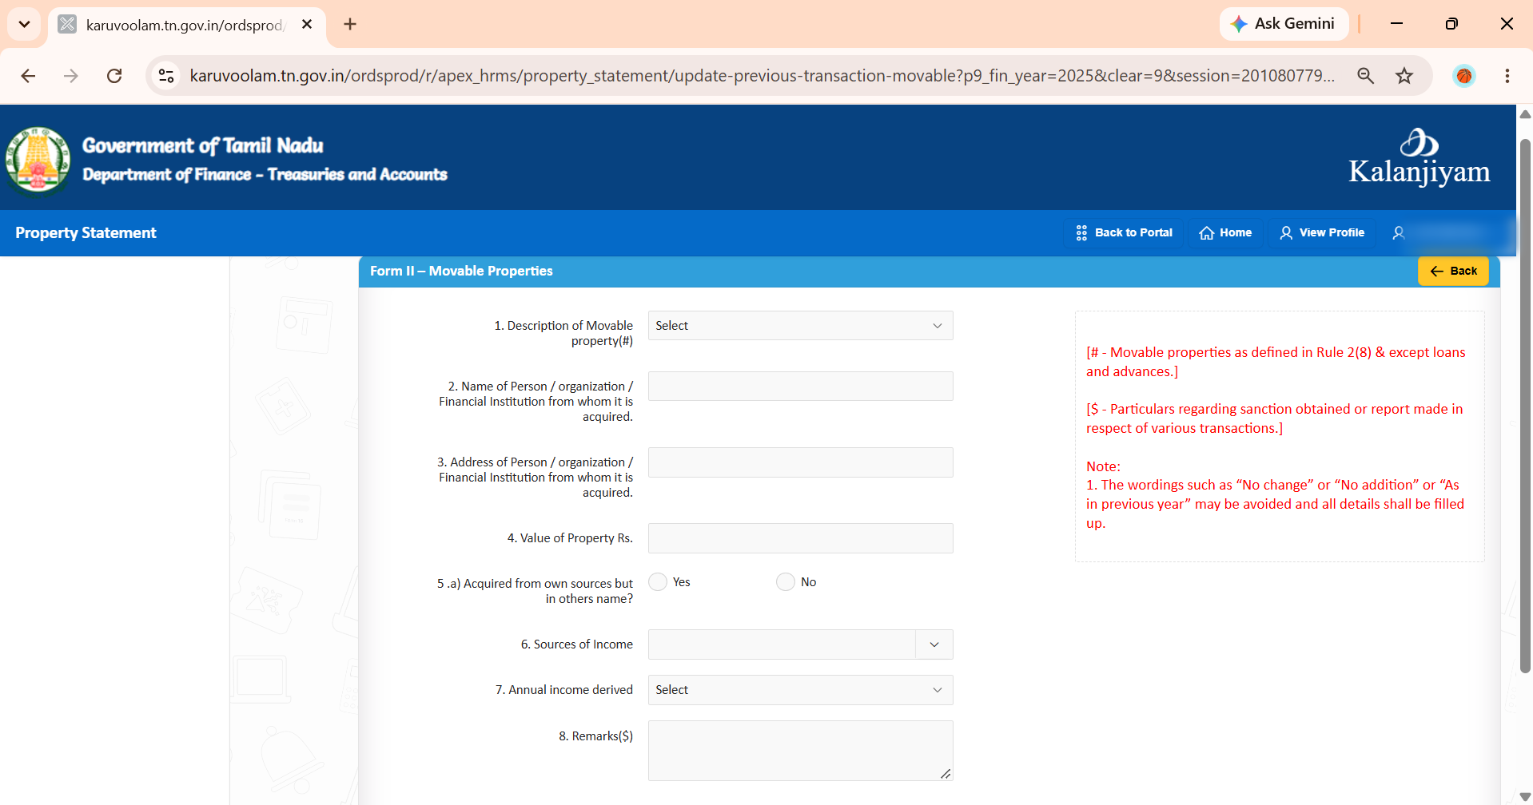
Task: Open the tab search dropdown arrow
Action: 25,24
